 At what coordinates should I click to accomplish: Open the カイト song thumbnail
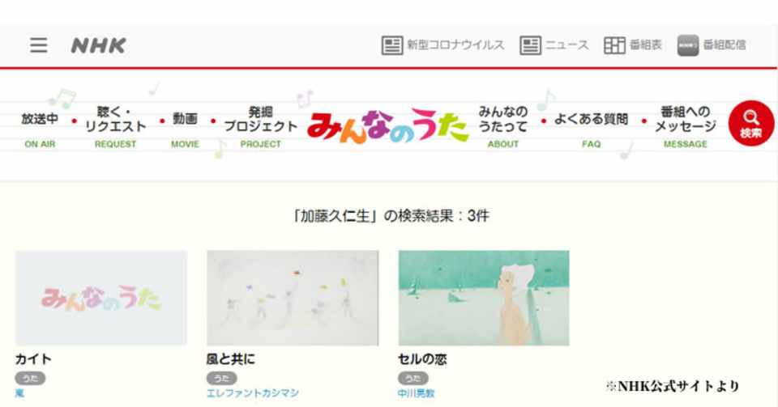pos(101,298)
